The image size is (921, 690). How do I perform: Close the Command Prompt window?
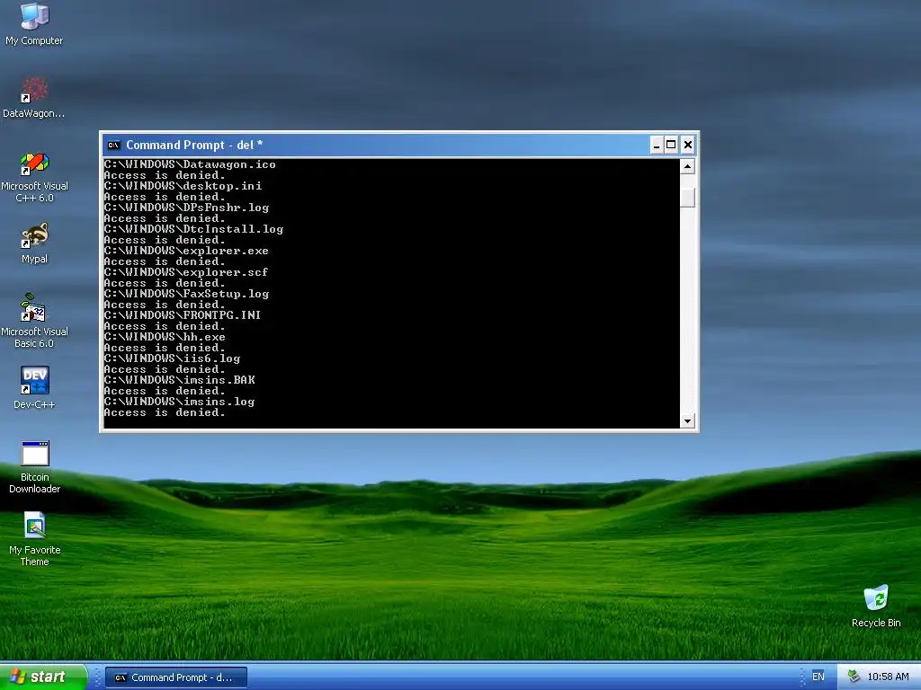tap(688, 145)
